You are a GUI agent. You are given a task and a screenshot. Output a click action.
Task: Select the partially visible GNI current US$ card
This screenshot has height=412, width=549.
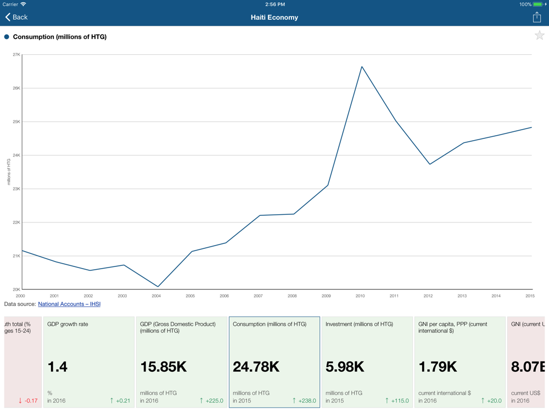[527, 362]
